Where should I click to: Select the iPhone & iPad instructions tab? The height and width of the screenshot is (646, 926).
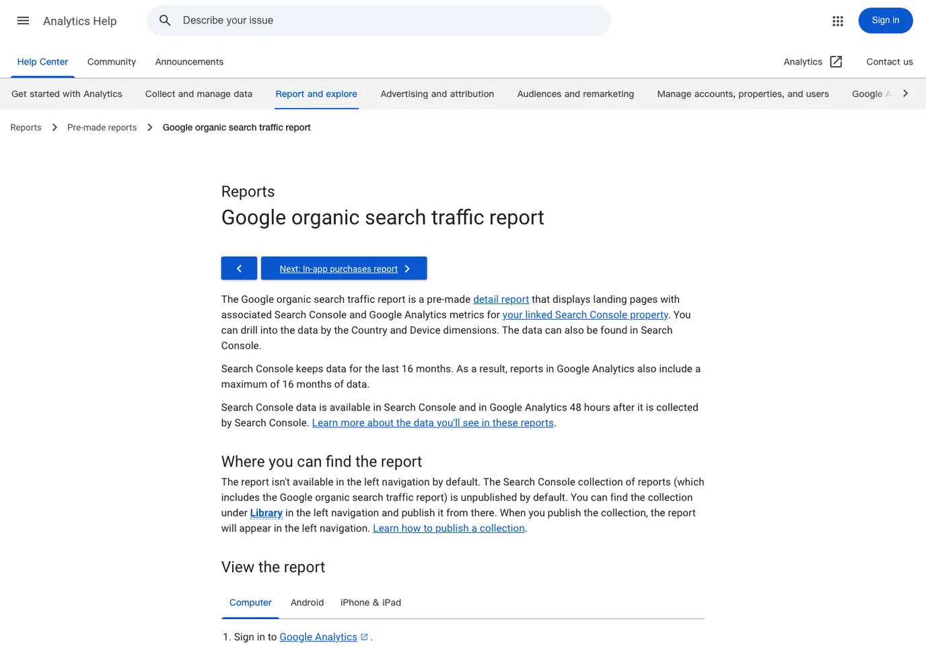(x=371, y=603)
